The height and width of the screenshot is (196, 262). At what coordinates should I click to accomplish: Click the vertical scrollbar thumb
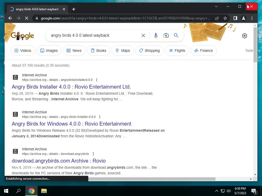coord(255,45)
